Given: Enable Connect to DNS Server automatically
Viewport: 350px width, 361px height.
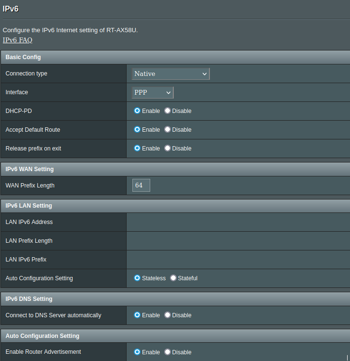Looking at the screenshot, I should pos(137,315).
